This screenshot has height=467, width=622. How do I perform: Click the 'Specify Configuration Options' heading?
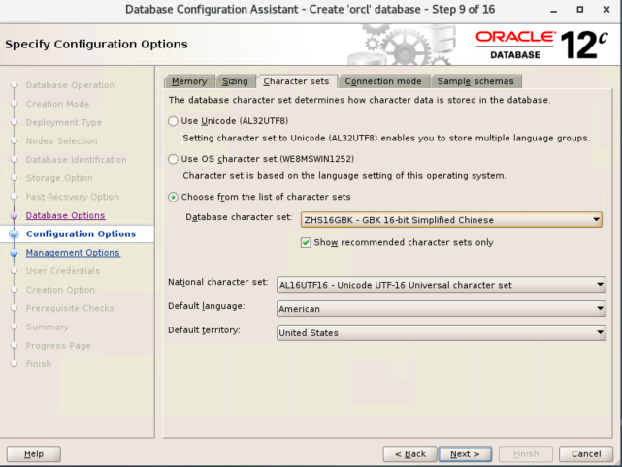point(96,44)
